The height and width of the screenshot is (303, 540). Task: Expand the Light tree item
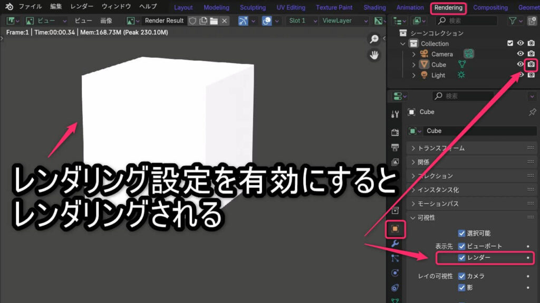(413, 75)
